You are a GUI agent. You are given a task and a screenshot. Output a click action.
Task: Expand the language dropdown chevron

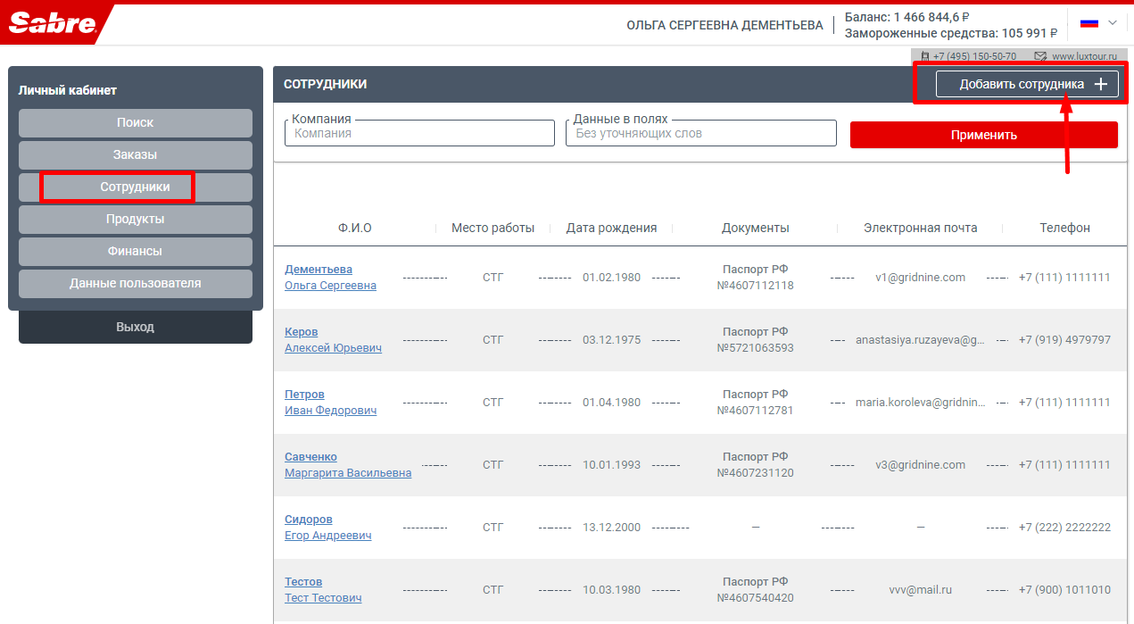[1113, 23]
